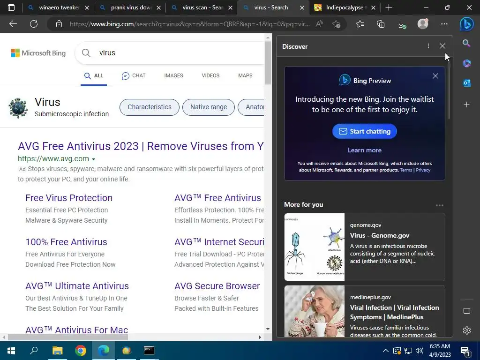Open 100% Free Antivirus link
Image resolution: width=480 pixels, height=360 pixels.
pyautogui.click(x=66, y=242)
